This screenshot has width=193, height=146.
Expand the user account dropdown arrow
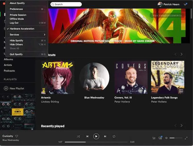coord(186,4)
